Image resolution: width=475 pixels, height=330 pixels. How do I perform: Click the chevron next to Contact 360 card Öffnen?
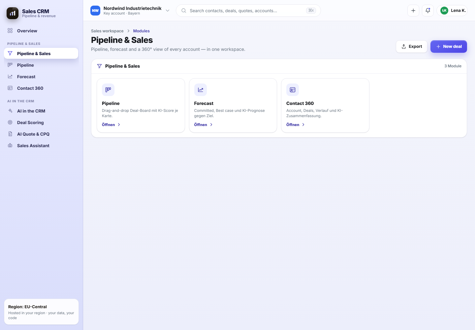point(303,125)
